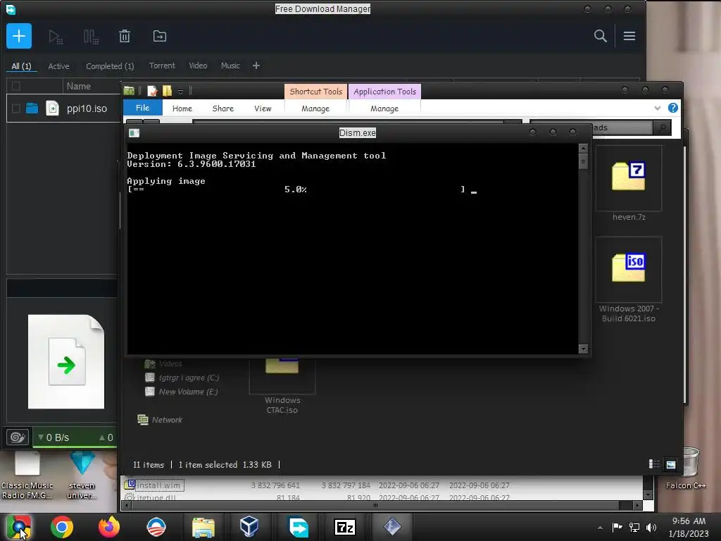721x541 pixels.
Task: Switch Explorer to details view icon
Action: pyautogui.click(x=654, y=464)
